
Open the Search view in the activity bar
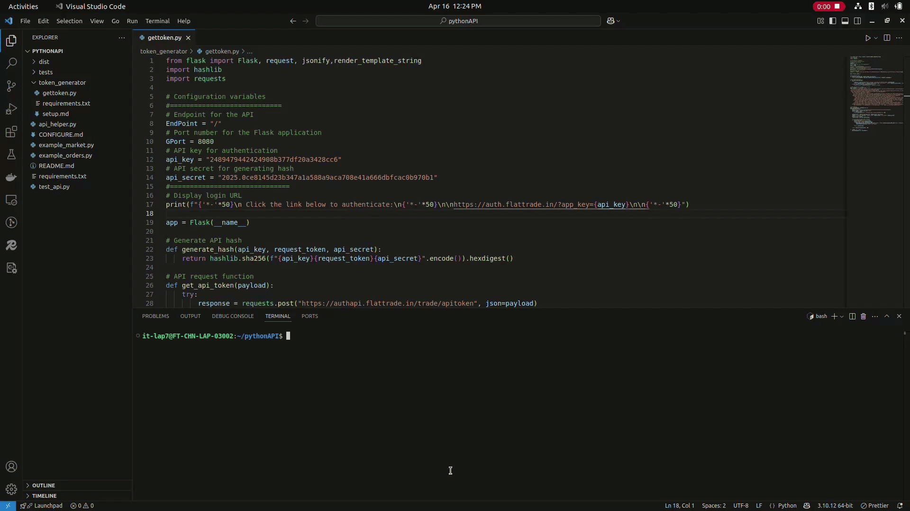[x=11, y=63]
